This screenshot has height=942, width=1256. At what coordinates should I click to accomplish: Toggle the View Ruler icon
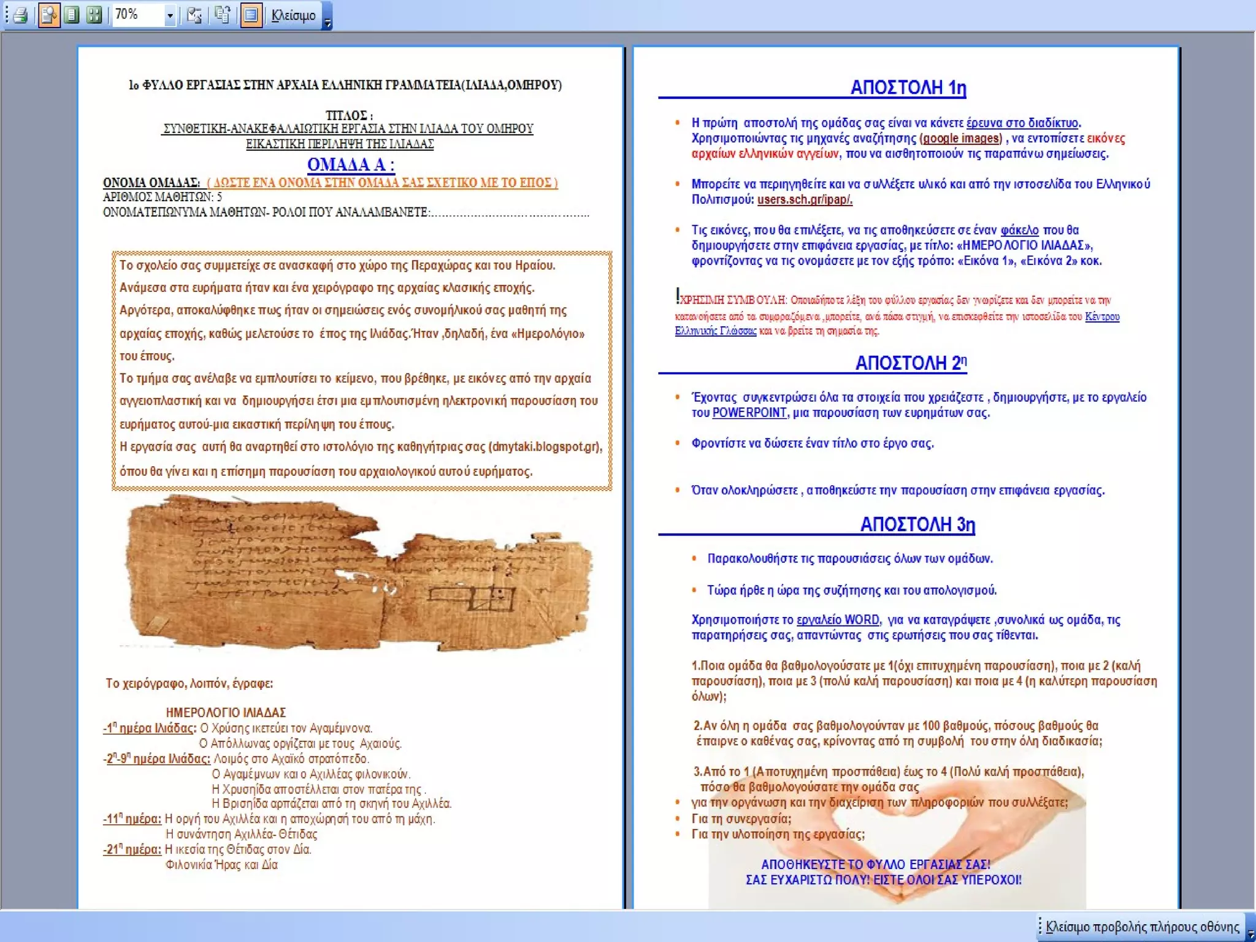click(x=194, y=15)
